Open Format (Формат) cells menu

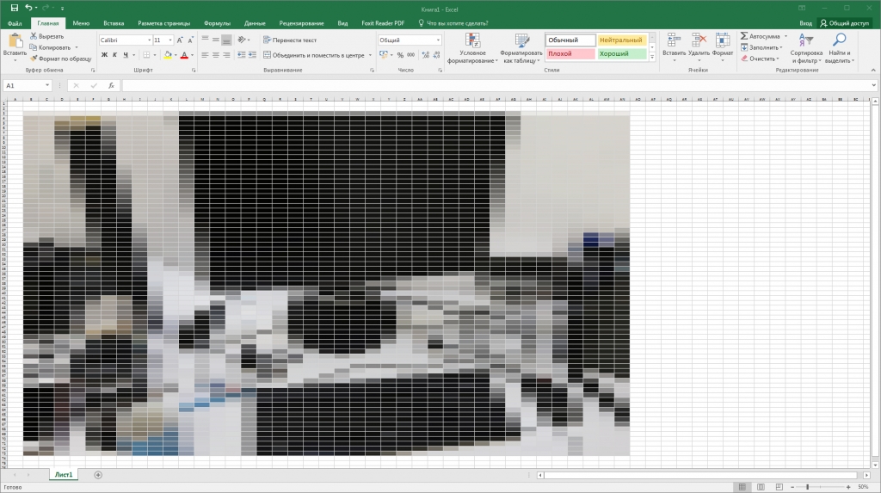tap(723, 46)
